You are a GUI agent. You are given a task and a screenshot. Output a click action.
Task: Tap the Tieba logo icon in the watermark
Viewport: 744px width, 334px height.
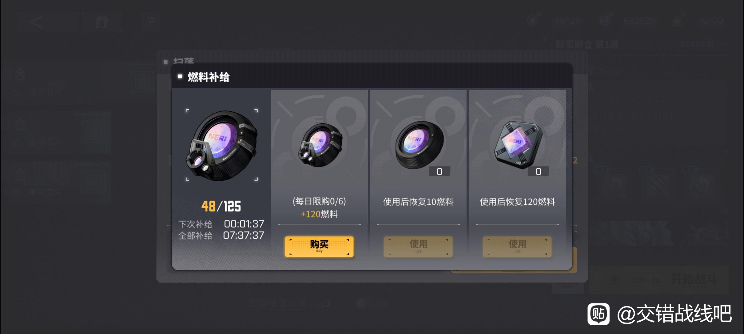[598, 314]
